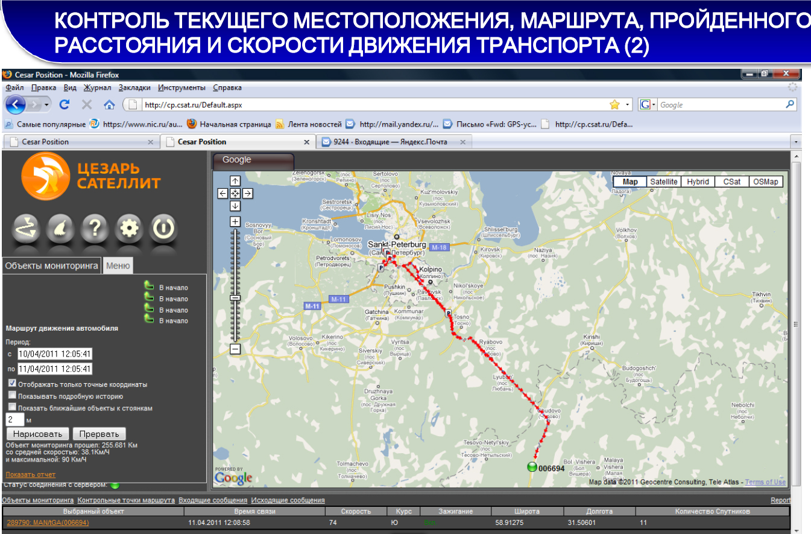Click the green server connection status indicator
This screenshot has height=534, width=811.
tap(115, 484)
